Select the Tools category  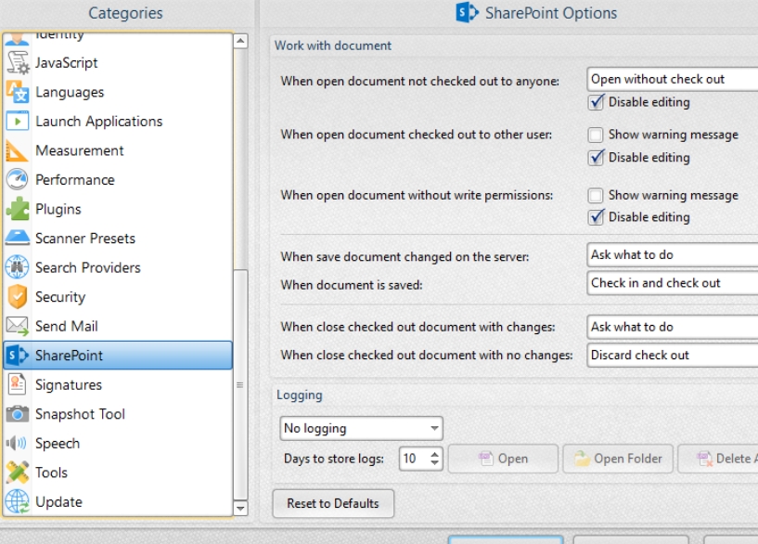tap(118, 473)
